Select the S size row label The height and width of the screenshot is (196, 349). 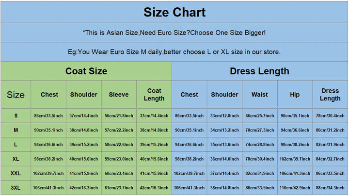pos(16,116)
